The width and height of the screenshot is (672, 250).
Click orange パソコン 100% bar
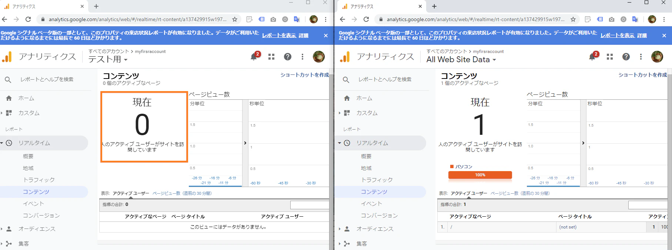(x=480, y=175)
